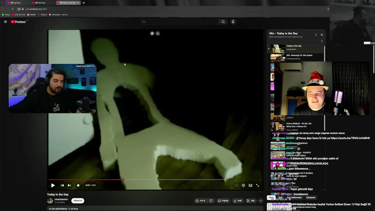
Task: Play '300- Message for the Queen' item
Action: click(296, 57)
